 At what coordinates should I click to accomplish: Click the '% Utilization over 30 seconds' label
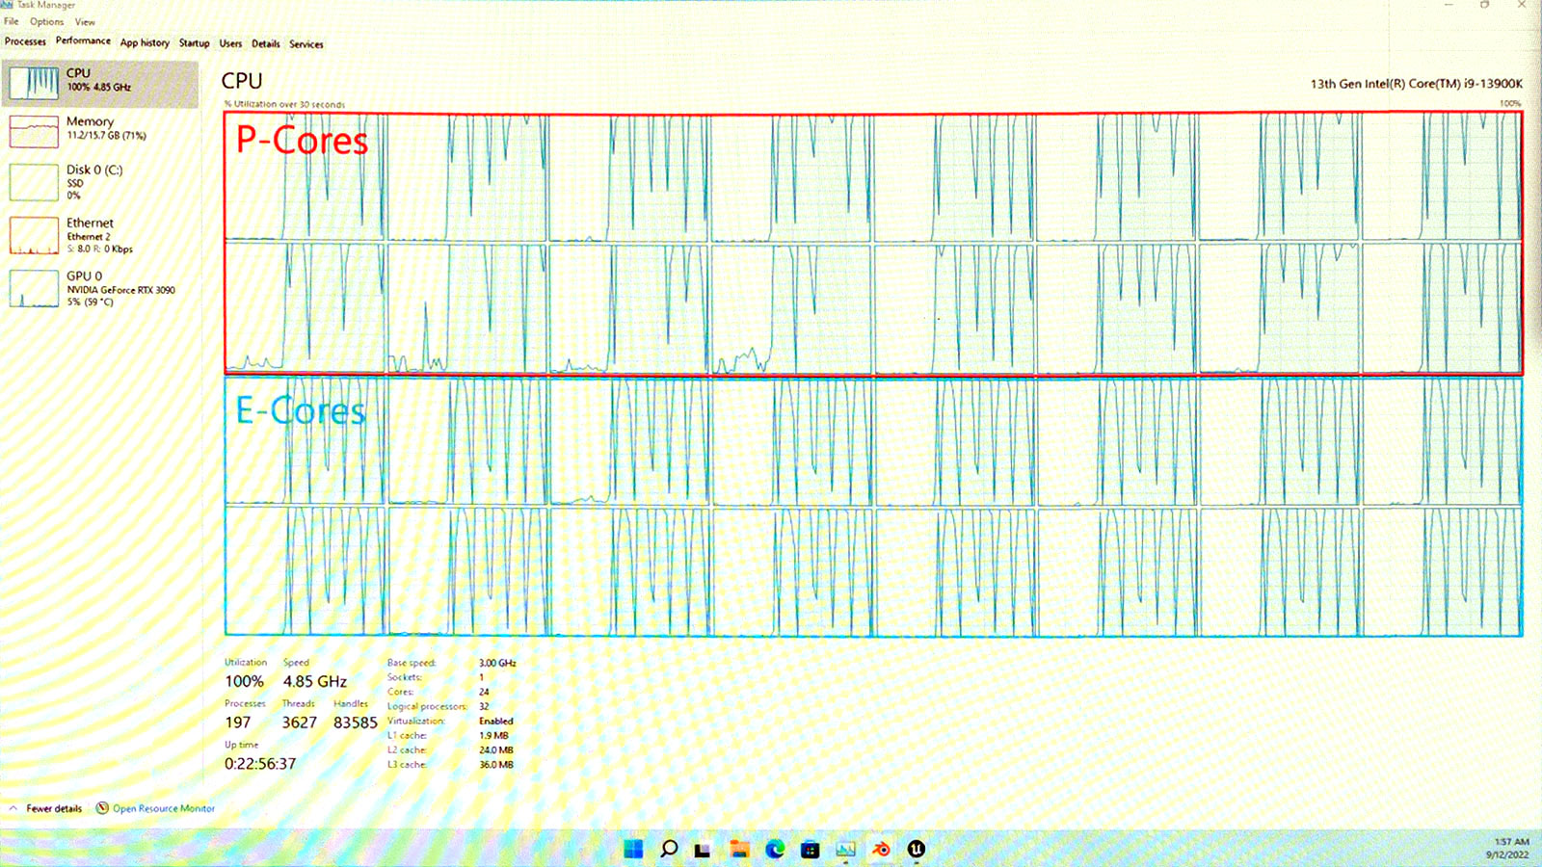(284, 104)
